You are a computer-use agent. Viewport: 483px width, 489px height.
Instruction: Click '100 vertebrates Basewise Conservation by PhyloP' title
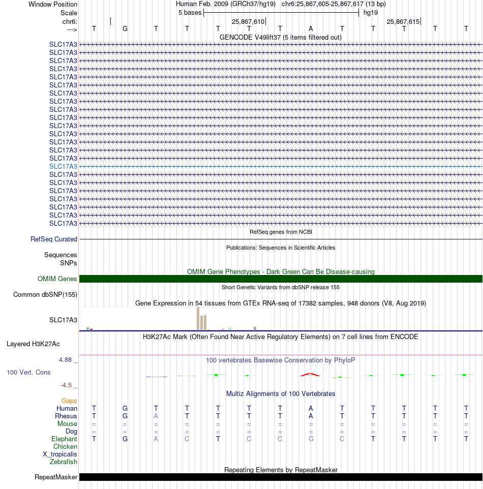(281, 360)
